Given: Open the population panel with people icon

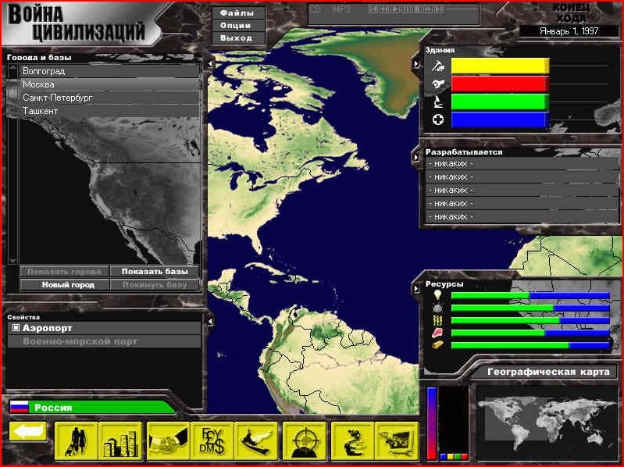Looking at the screenshot, I should [x=77, y=443].
